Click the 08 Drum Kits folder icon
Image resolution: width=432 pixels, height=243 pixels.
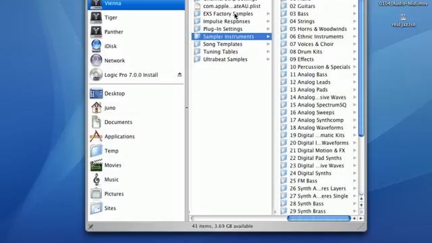[x=283, y=51]
